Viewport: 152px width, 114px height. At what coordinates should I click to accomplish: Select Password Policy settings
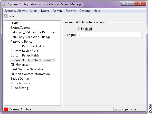click(x=21, y=42)
